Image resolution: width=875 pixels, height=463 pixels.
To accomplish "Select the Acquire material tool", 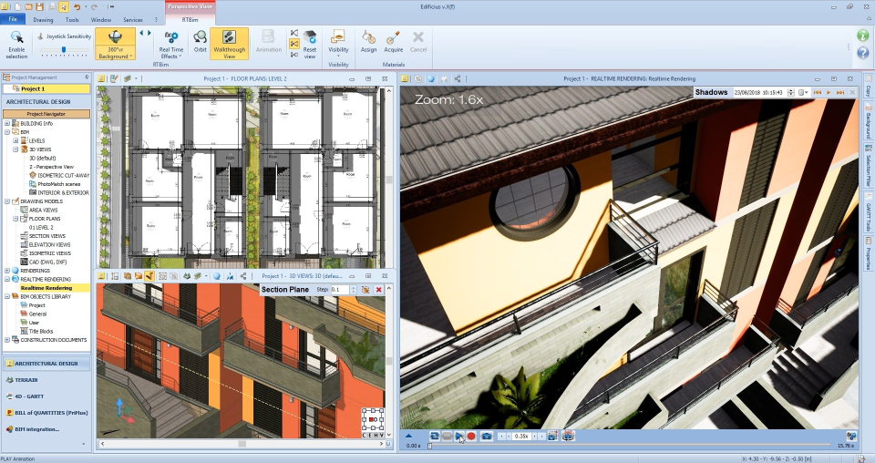I will (394, 42).
